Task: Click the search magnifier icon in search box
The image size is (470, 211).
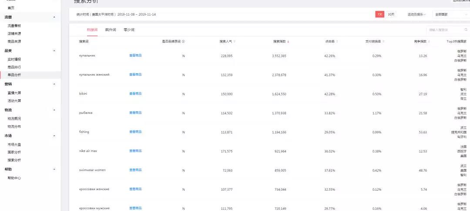Action: point(466,30)
